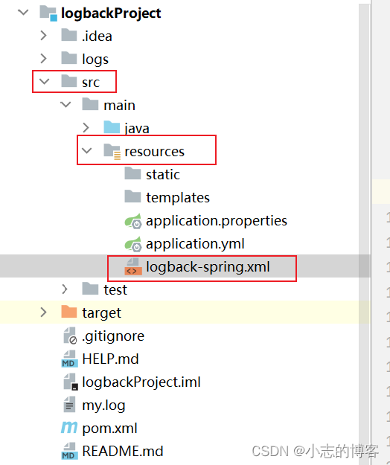Select the logs folder name
Screen dimensions: 390x465
[95, 60]
